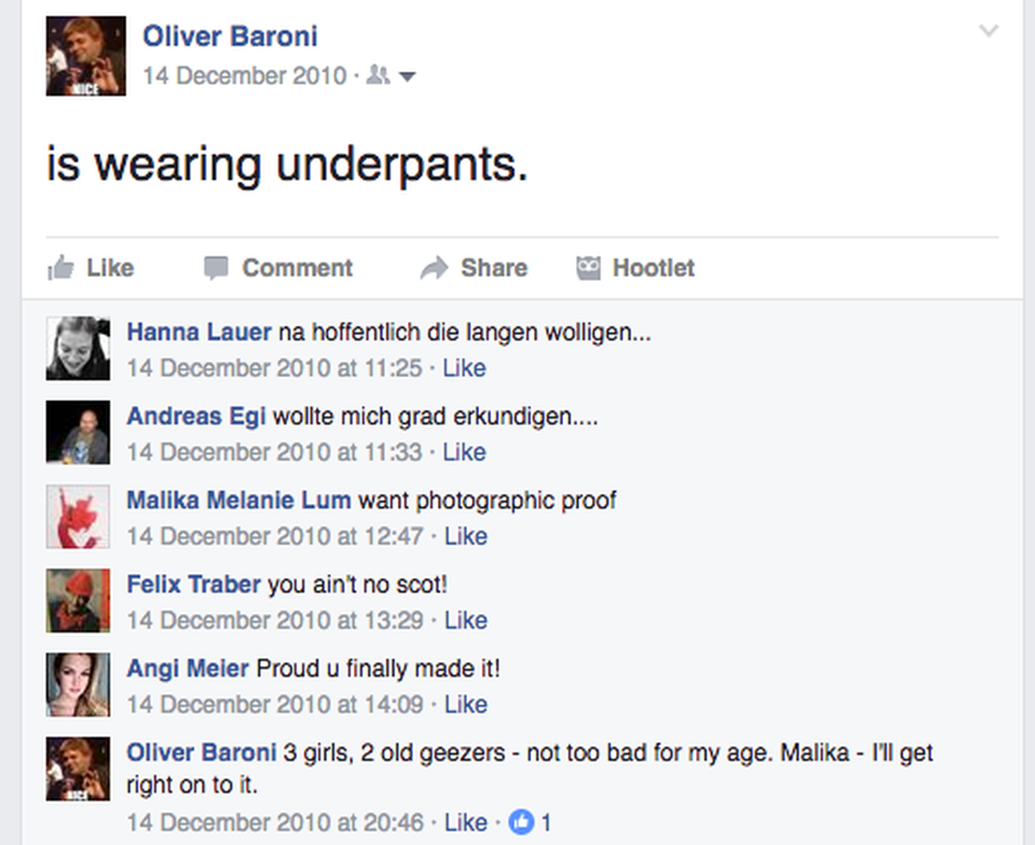Click Malika Melanie Lum's avatar thumbnail
This screenshot has height=845, width=1035.
pos(78,517)
